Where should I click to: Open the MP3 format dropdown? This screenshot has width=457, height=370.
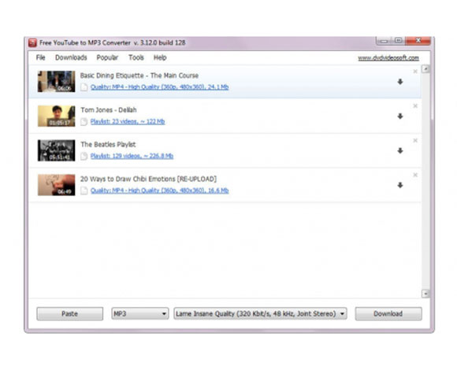pyautogui.click(x=140, y=314)
